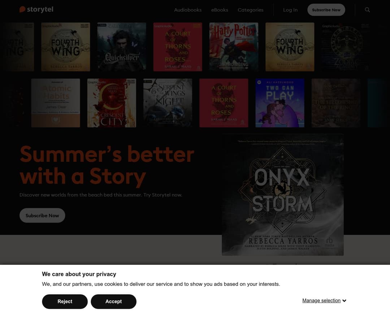Go to eBooks section
Image resolution: width=390 pixels, height=312 pixels.
(x=220, y=10)
